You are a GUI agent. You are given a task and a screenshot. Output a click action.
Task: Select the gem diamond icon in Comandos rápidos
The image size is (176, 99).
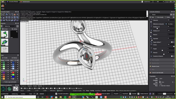coord(4,20)
